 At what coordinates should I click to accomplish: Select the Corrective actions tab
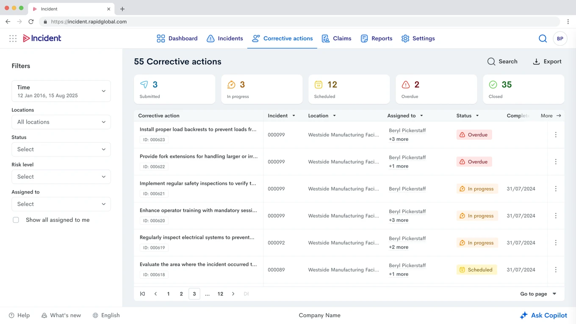[282, 39]
